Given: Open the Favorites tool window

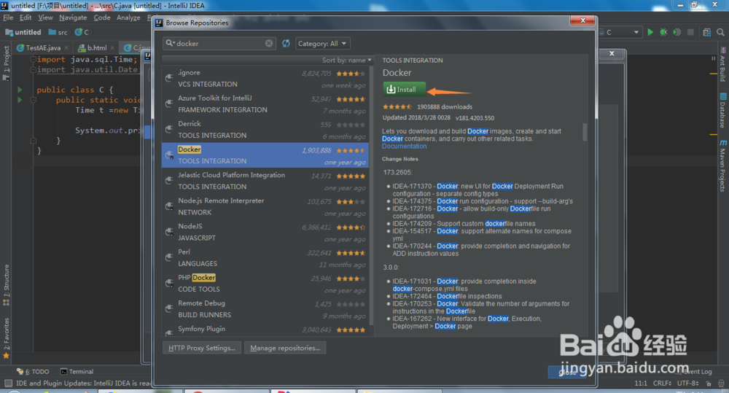Looking at the screenshot, I should tap(6, 338).
